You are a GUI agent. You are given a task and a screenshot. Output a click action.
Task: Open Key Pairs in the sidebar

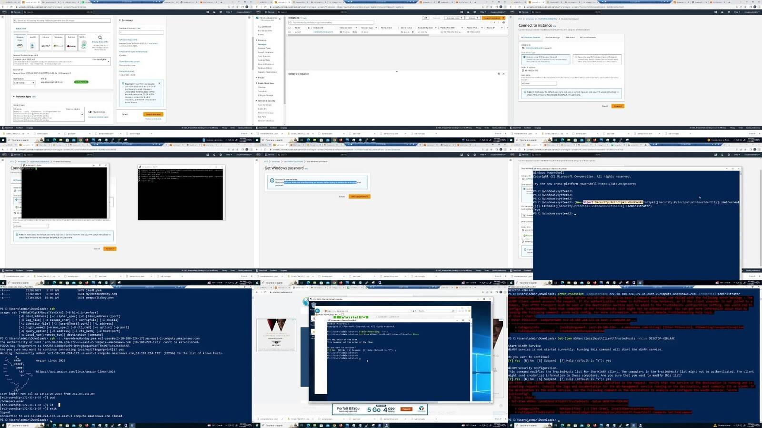[x=262, y=117]
